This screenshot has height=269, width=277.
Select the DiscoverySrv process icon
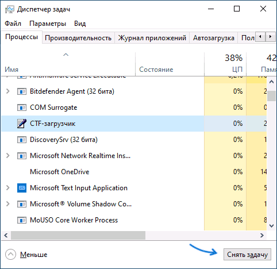coord(22,140)
